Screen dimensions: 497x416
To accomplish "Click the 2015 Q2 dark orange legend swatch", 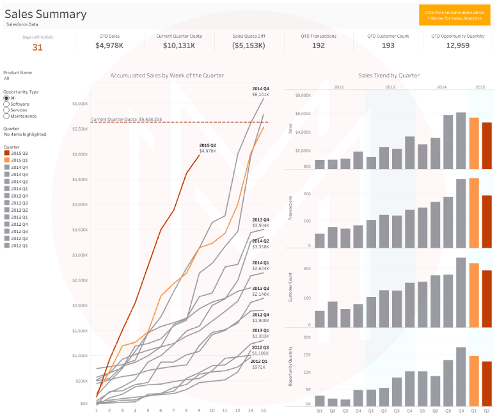I will coord(6,153).
